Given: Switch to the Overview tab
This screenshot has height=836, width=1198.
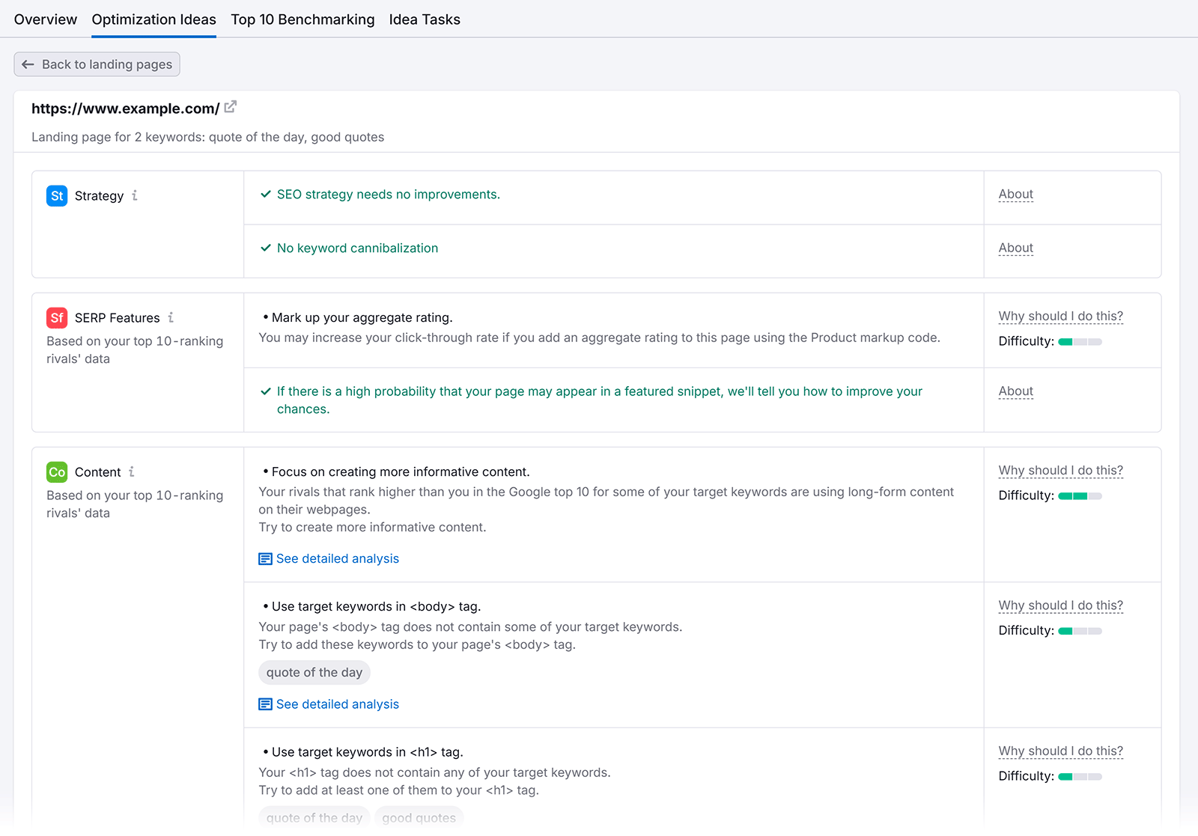Looking at the screenshot, I should pyautogui.click(x=45, y=19).
